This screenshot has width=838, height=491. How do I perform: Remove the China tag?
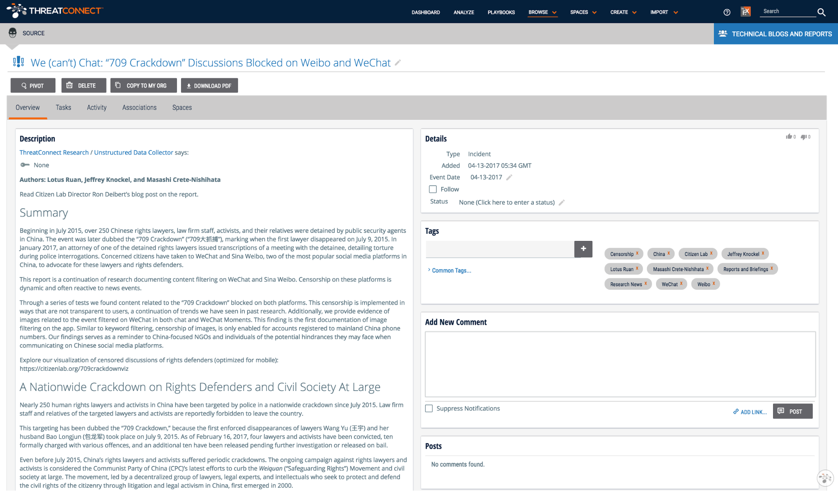(x=669, y=253)
